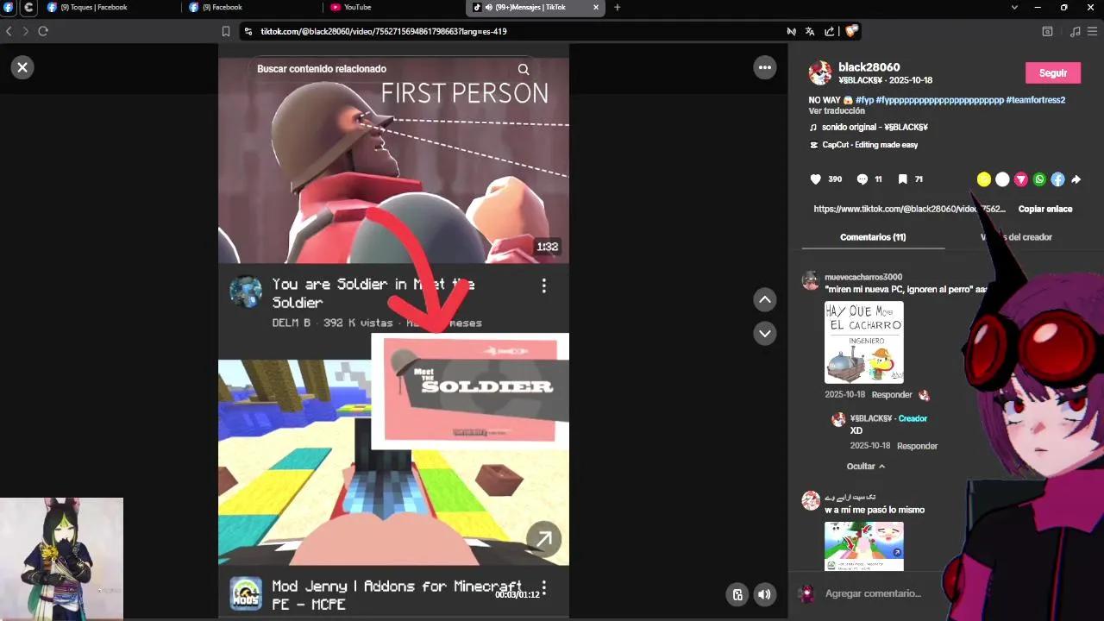Switch to the YouTube browser tab
The image size is (1104, 621).
click(x=392, y=7)
